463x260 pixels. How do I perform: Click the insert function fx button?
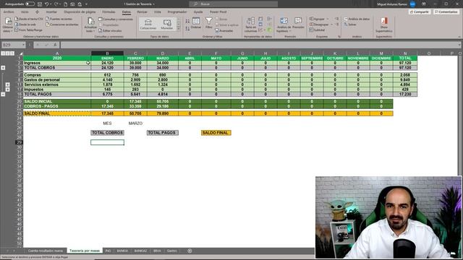tap(55, 45)
